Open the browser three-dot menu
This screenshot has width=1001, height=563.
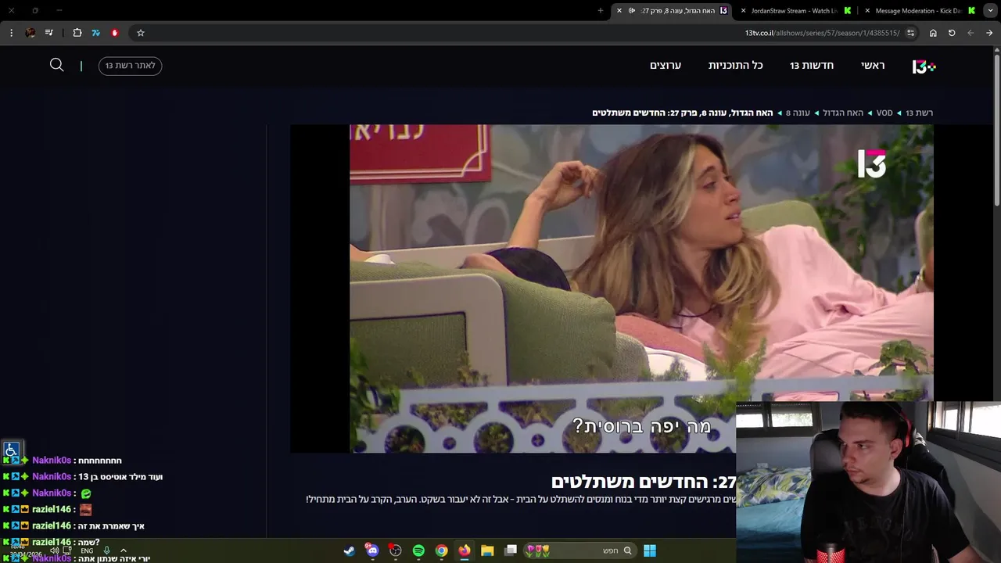coord(11,33)
